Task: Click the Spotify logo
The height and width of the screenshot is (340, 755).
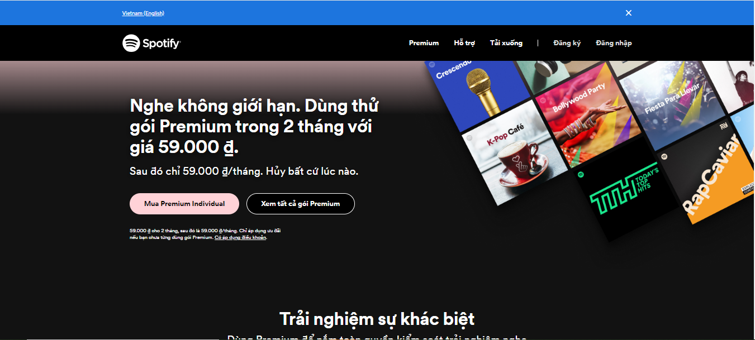Action: (151, 43)
